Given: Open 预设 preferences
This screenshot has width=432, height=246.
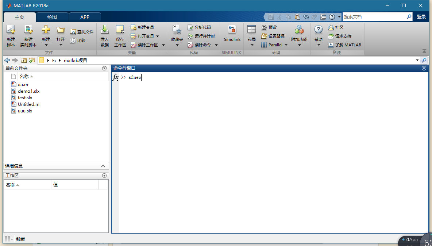Looking at the screenshot, I should tap(269, 27).
